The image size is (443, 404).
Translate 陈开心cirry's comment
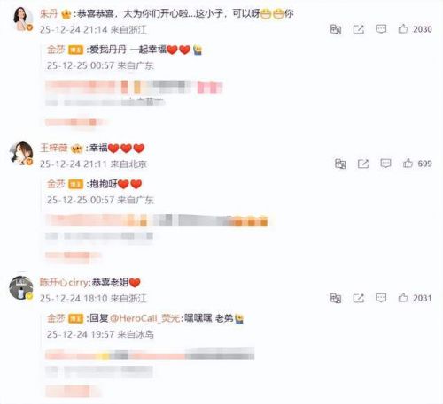pyautogui.click(x=336, y=299)
